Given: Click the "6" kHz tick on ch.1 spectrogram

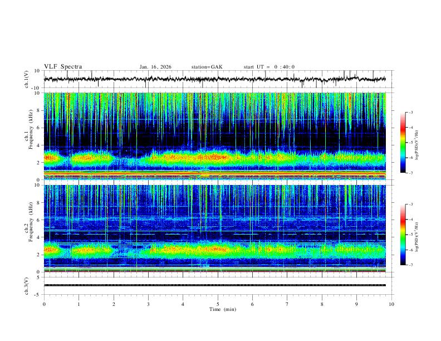Looking at the screenshot, I should point(38,128).
